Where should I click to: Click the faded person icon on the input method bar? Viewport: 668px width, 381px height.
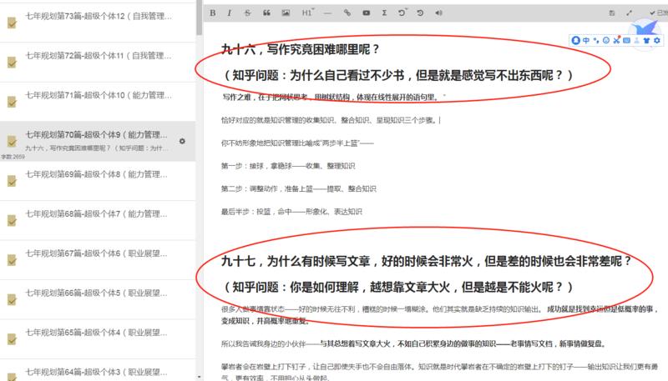636,40
